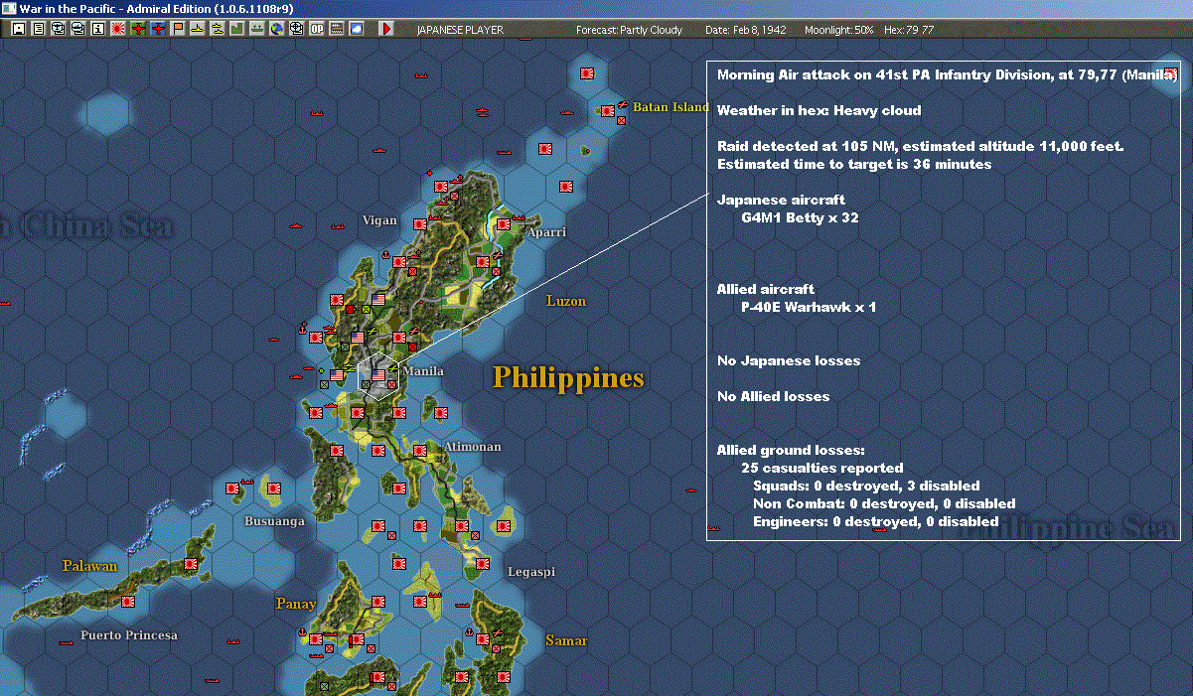Click the keyboard-style toolbar icon
The height and width of the screenshot is (696, 1193).
click(336, 29)
